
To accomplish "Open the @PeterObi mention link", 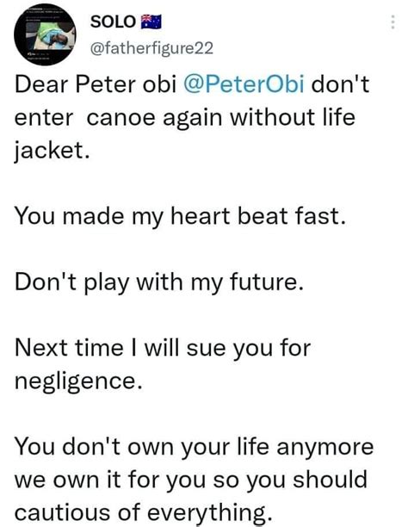I will [244, 84].
